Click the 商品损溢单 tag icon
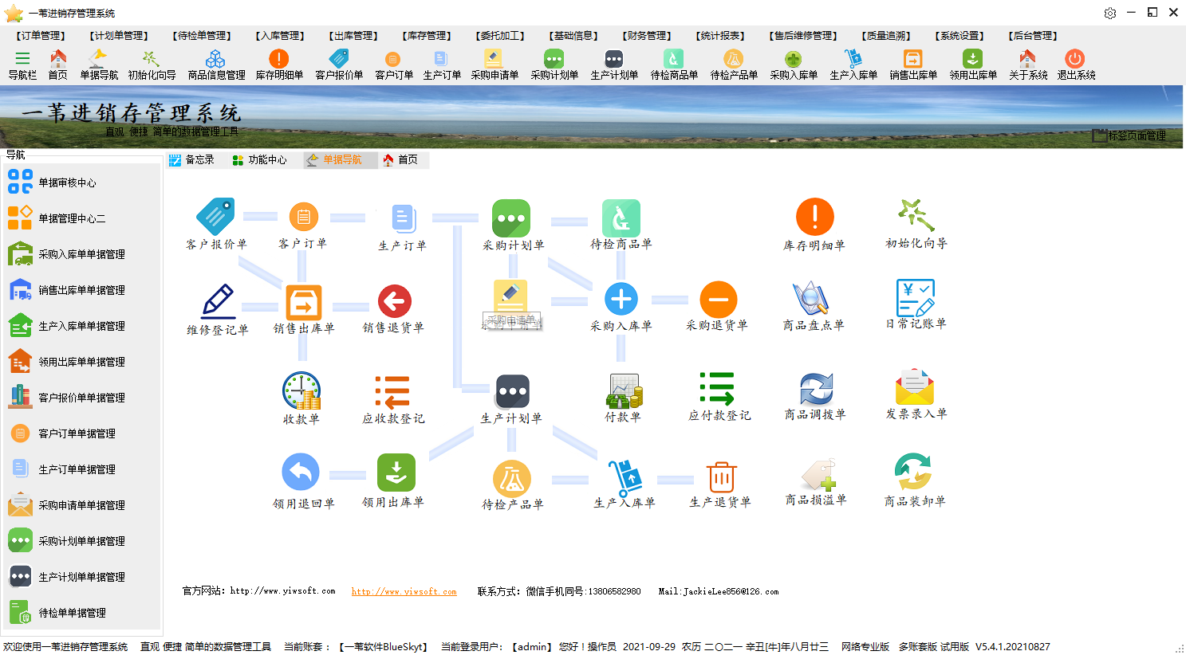 coord(818,474)
